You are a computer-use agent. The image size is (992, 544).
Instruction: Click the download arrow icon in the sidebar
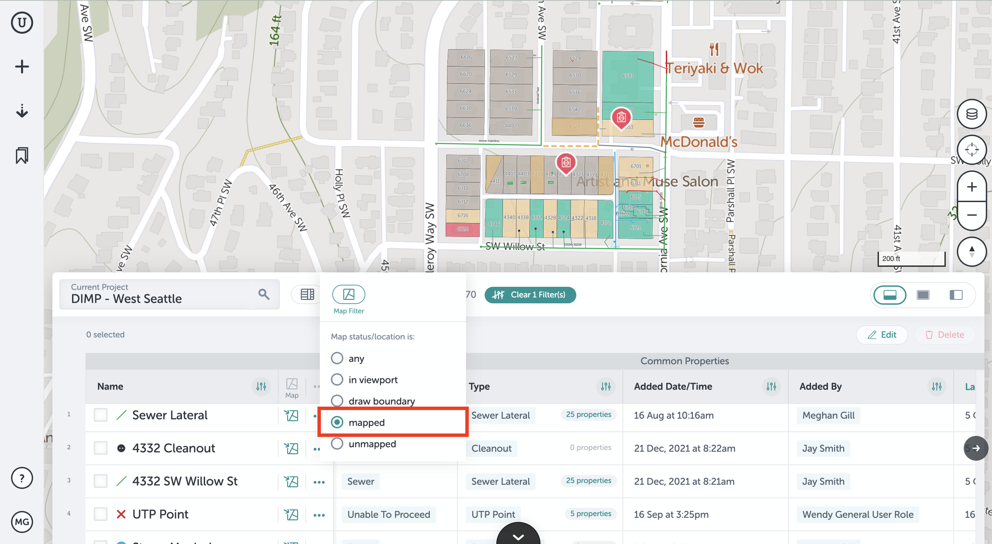click(22, 111)
